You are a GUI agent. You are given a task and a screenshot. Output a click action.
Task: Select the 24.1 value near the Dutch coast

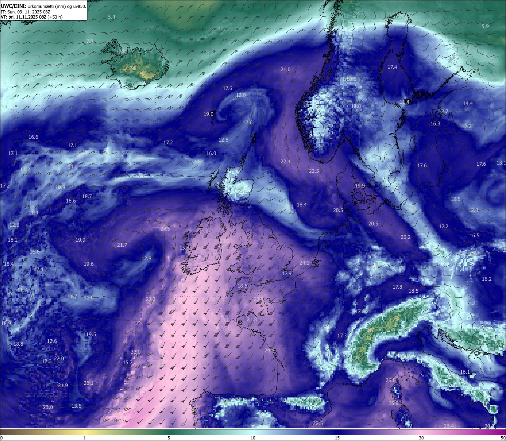tap(304, 263)
